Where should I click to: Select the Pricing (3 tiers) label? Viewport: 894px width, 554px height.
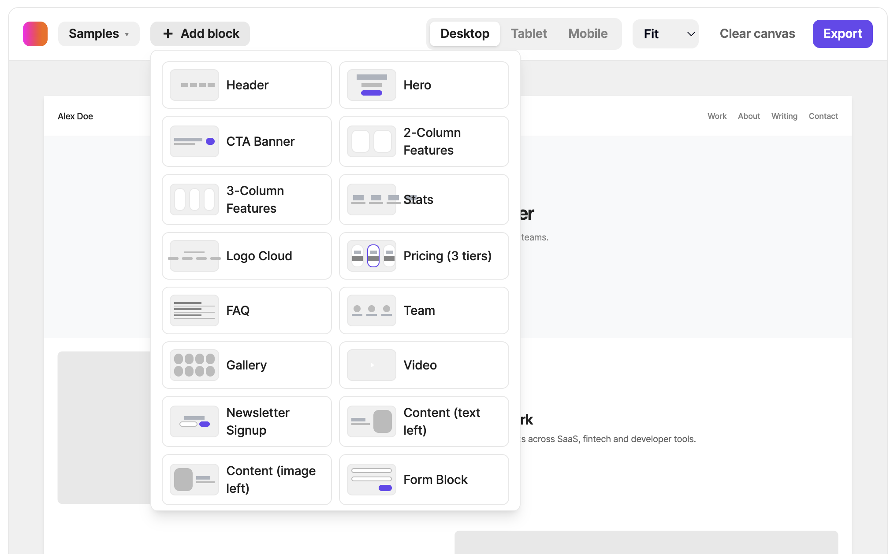(x=447, y=256)
